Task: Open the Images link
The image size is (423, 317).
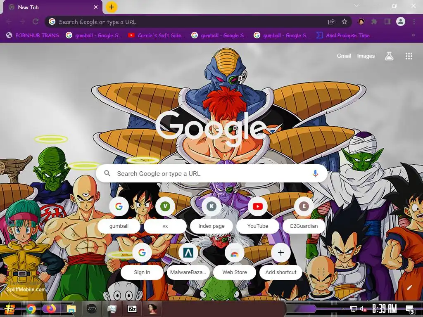Action: 366,56
